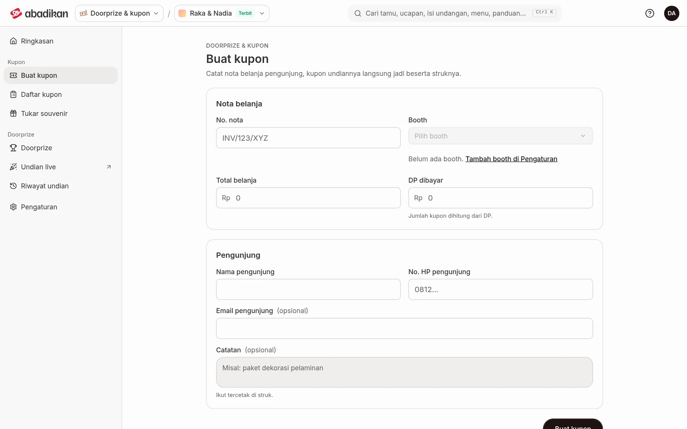Click the Daftar kupon clipboard icon
The width and height of the screenshot is (687, 429).
(13, 94)
